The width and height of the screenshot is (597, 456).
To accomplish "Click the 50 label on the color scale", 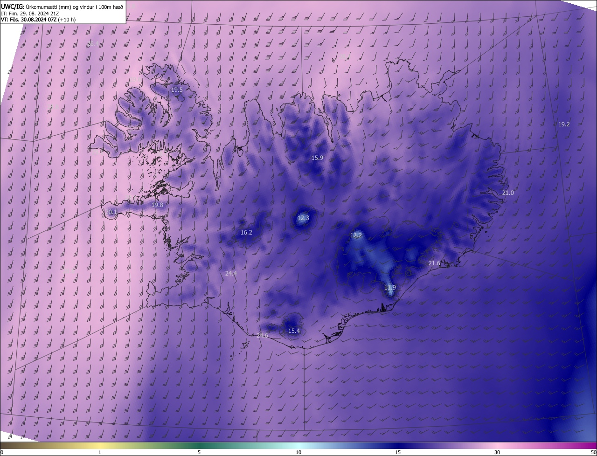I will (x=593, y=452).
